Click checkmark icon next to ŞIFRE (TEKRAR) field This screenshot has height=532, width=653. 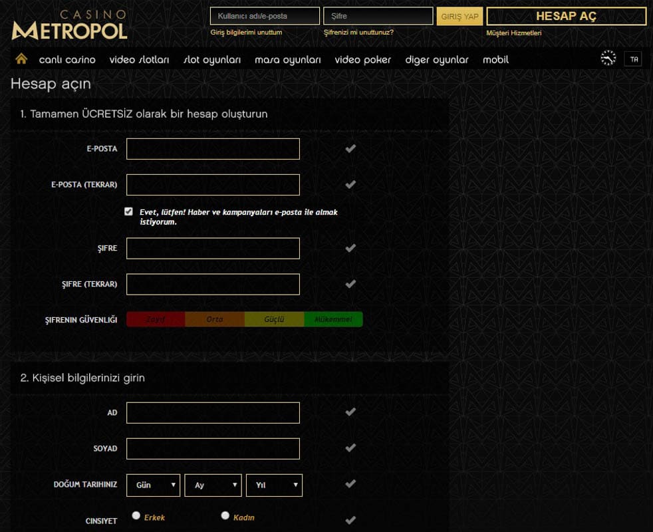[x=350, y=284]
